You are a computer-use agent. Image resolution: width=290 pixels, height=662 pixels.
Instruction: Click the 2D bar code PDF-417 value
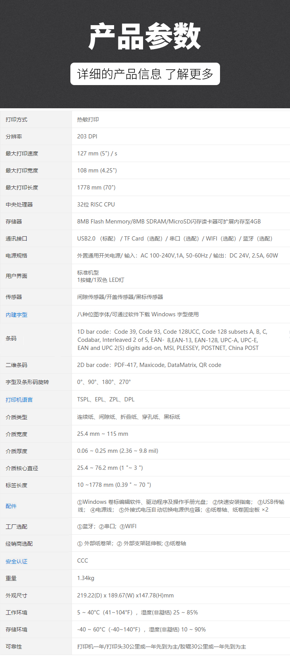pos(149,365)
